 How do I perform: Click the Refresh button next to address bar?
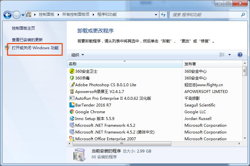pos(163,15)
